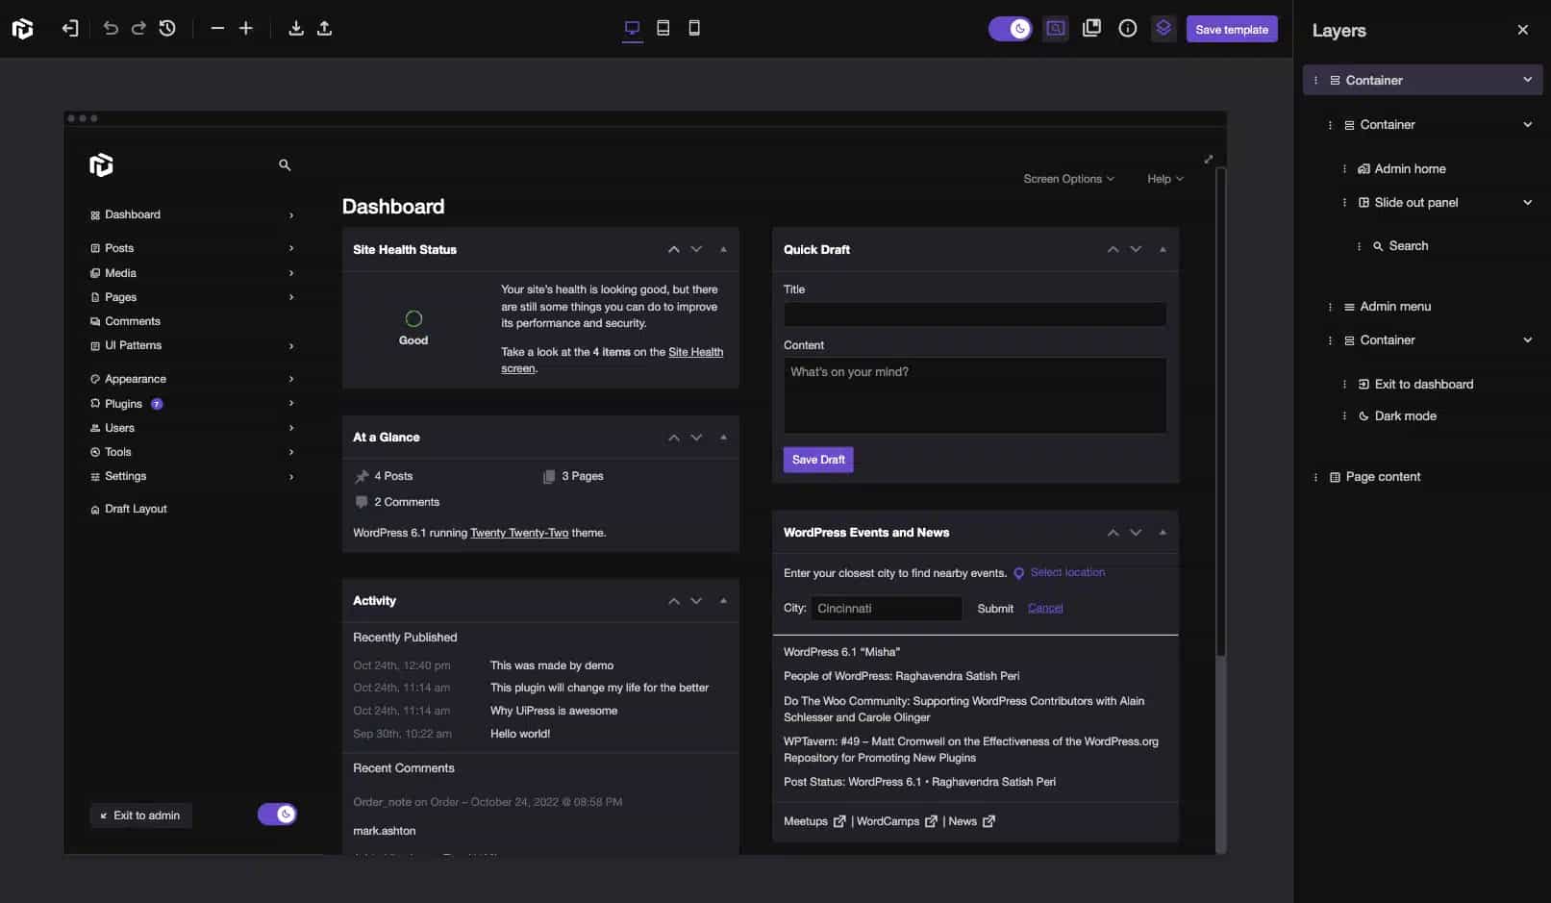The width and height of the screenshot is (1551, 903).
Task: Open Pages menu item
Action: click(120, 297)
